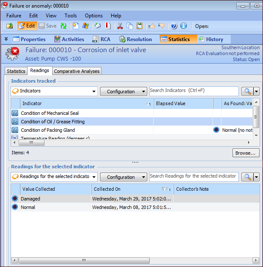Select Condition of Oil / Grease Fitting row

(131, 122)
